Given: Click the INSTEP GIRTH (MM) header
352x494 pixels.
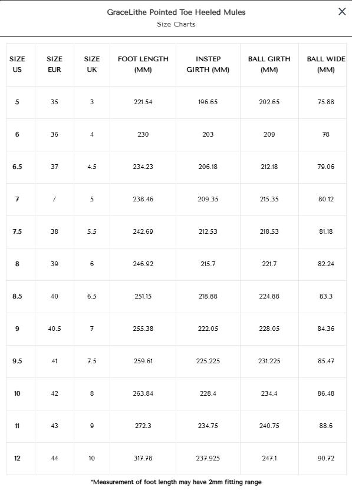Looking at the screenshot, I should click(208, 64).
